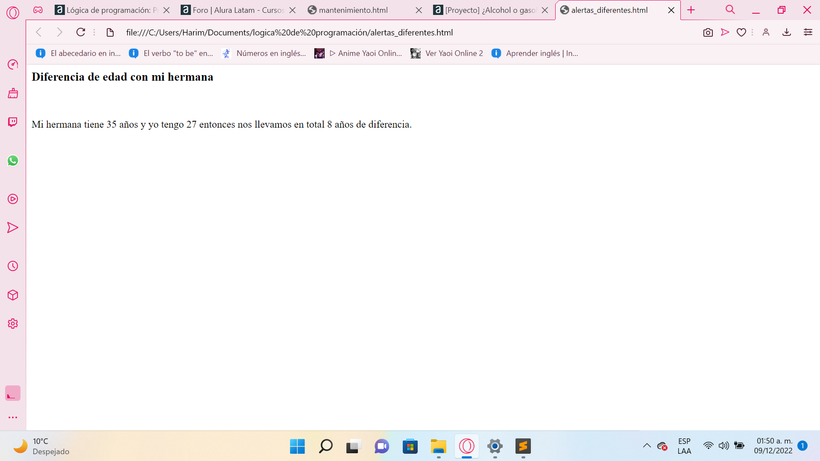The image size is (820, 461).
Task: Open the Player sidebar icon
Action: 13,199
